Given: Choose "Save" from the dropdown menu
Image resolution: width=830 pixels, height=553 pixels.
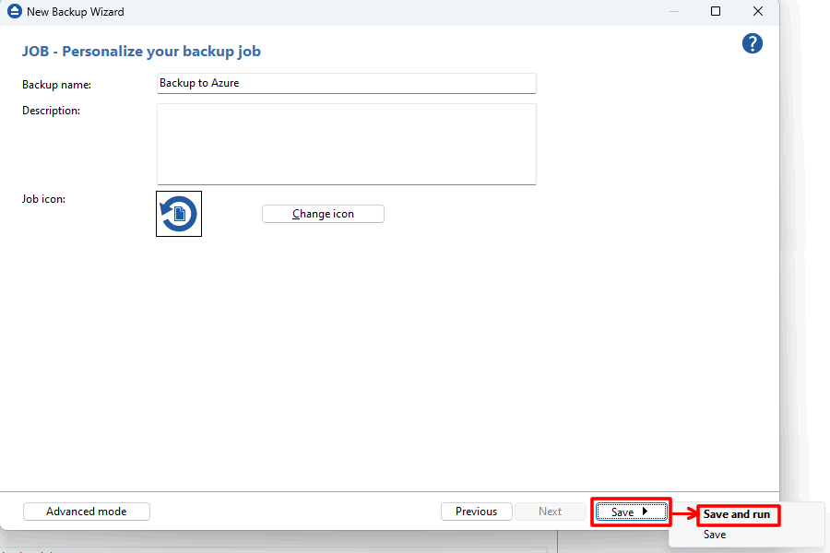Looking at the screenshot, I should [715, 535].
